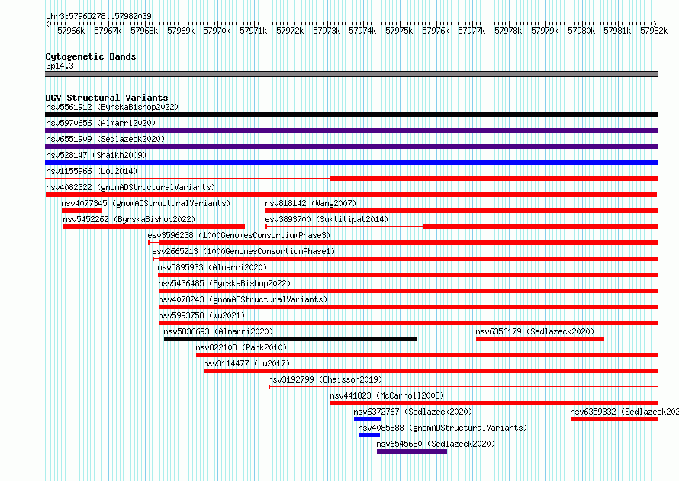Screen dimensions: 679x481
Task: Open nsv6551909 (Sedlazeck2020) label
Action: click(105, 139)
